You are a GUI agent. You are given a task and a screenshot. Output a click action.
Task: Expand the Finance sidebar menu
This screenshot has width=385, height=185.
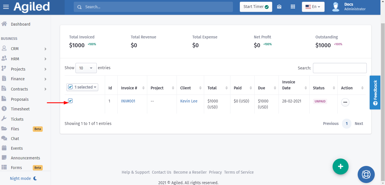[18, 79]
